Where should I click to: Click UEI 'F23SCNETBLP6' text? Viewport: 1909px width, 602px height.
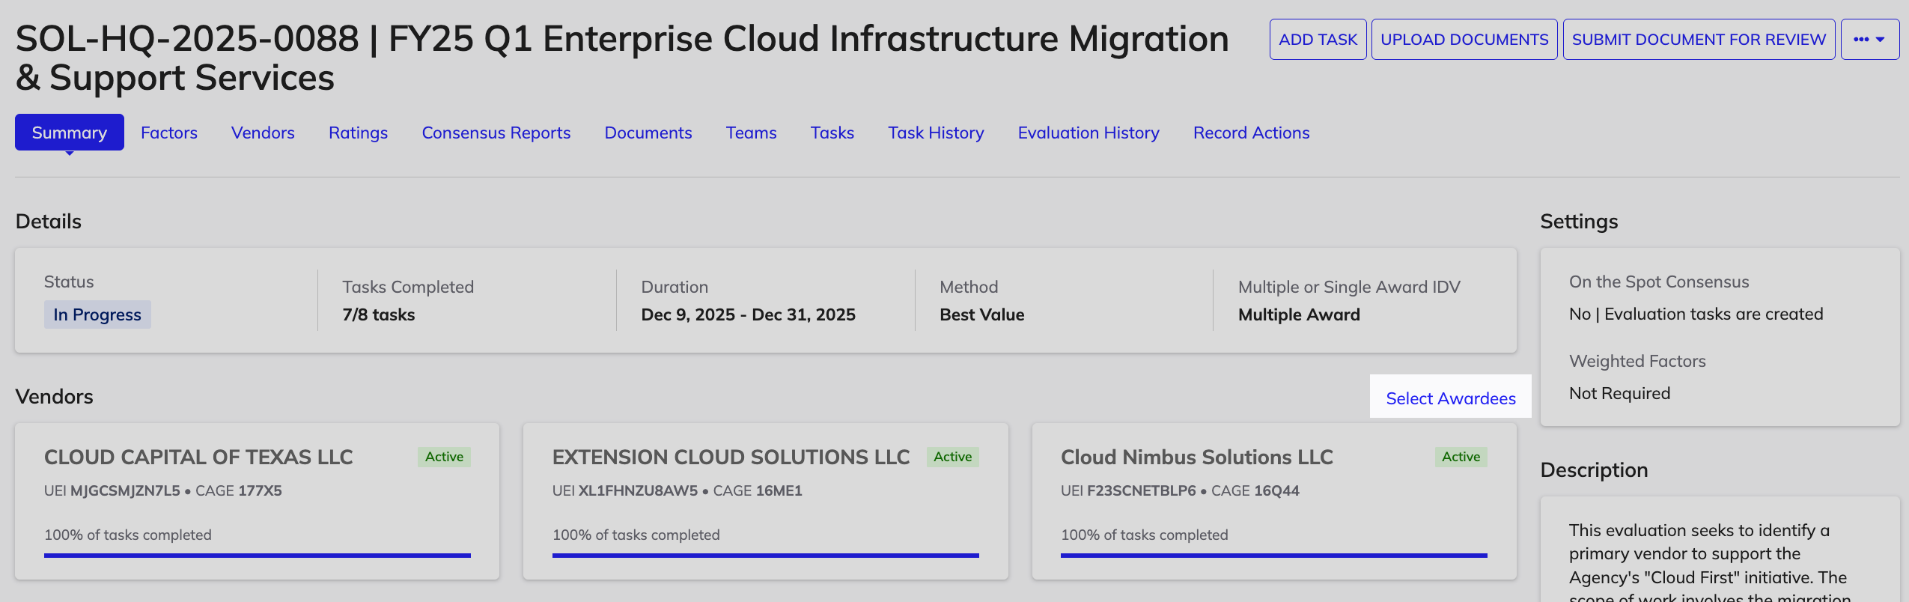1142,491
